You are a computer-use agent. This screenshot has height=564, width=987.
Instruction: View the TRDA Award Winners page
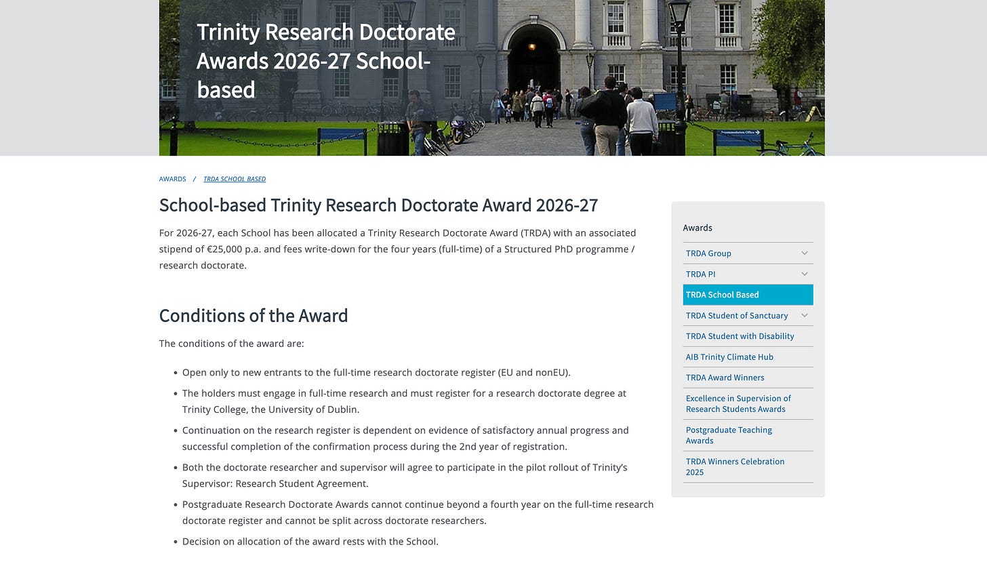point(725,378)
